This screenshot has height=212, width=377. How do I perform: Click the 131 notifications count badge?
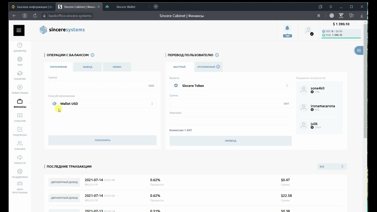pos(287,36)
